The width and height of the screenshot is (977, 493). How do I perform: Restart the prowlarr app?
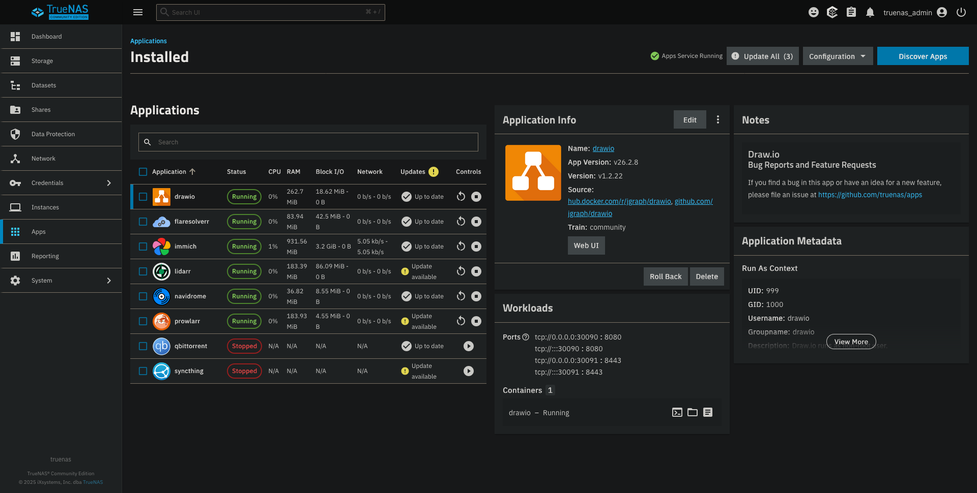pyautogui.click(x=461, y=321)
